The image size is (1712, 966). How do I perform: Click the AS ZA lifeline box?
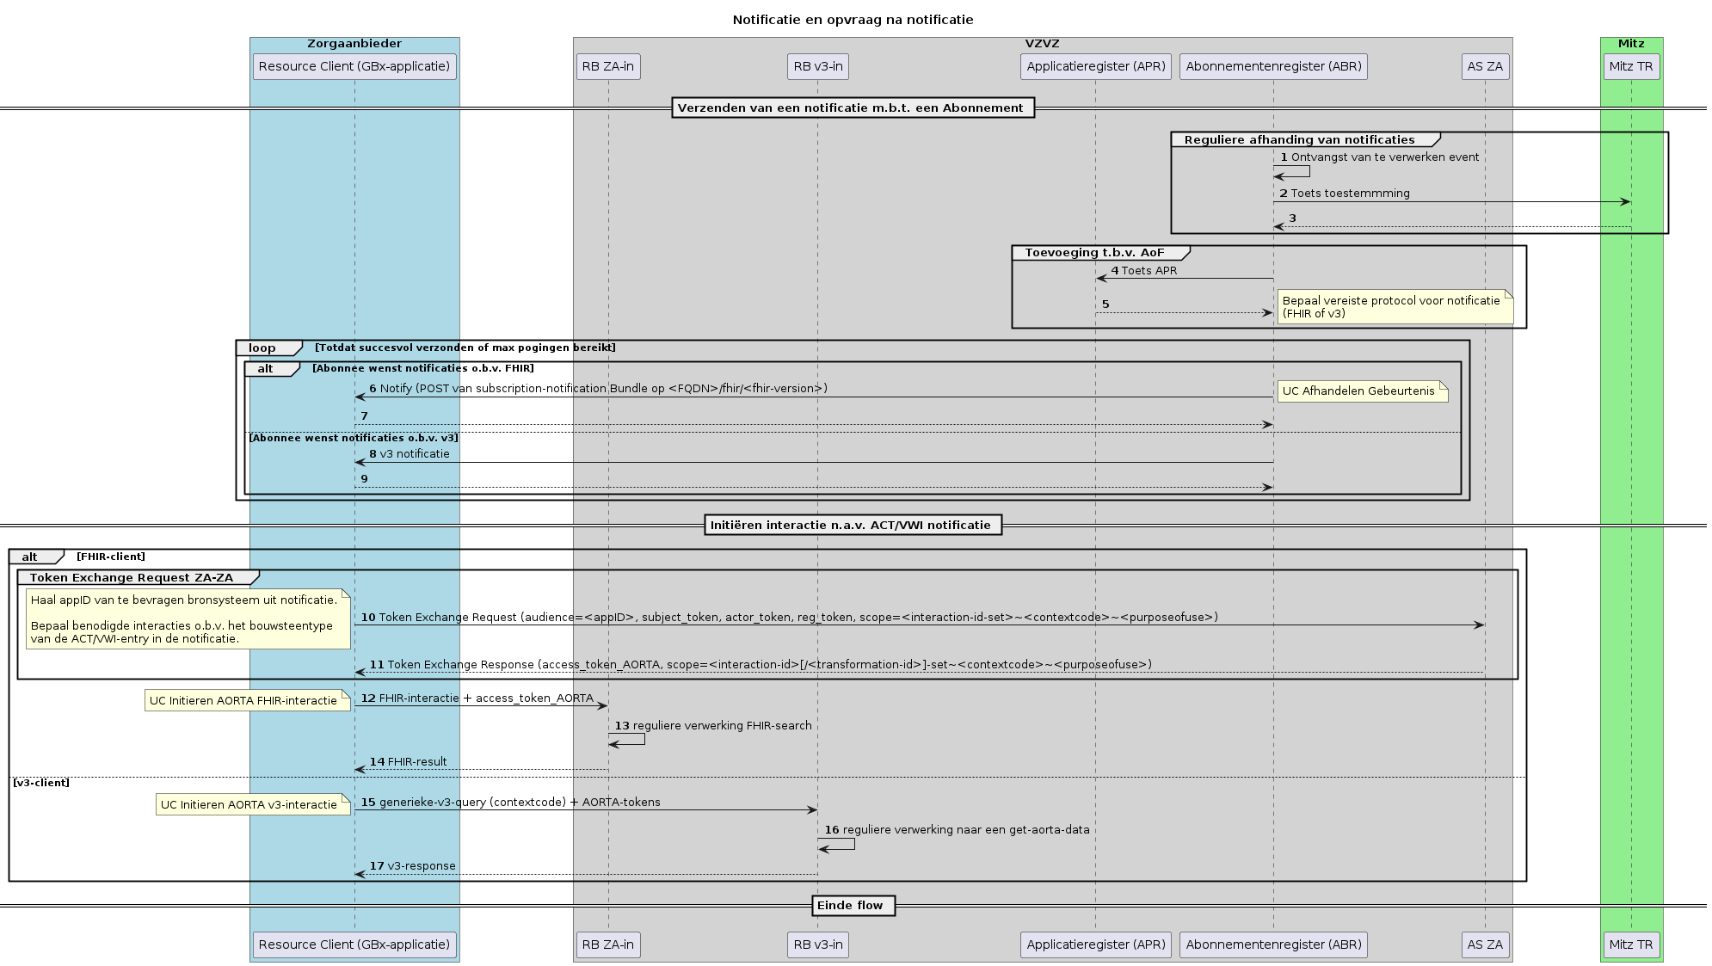point(1484,66)
